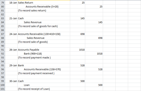
Task: Select credit value 528 in row 96
Action: [94, 69]
